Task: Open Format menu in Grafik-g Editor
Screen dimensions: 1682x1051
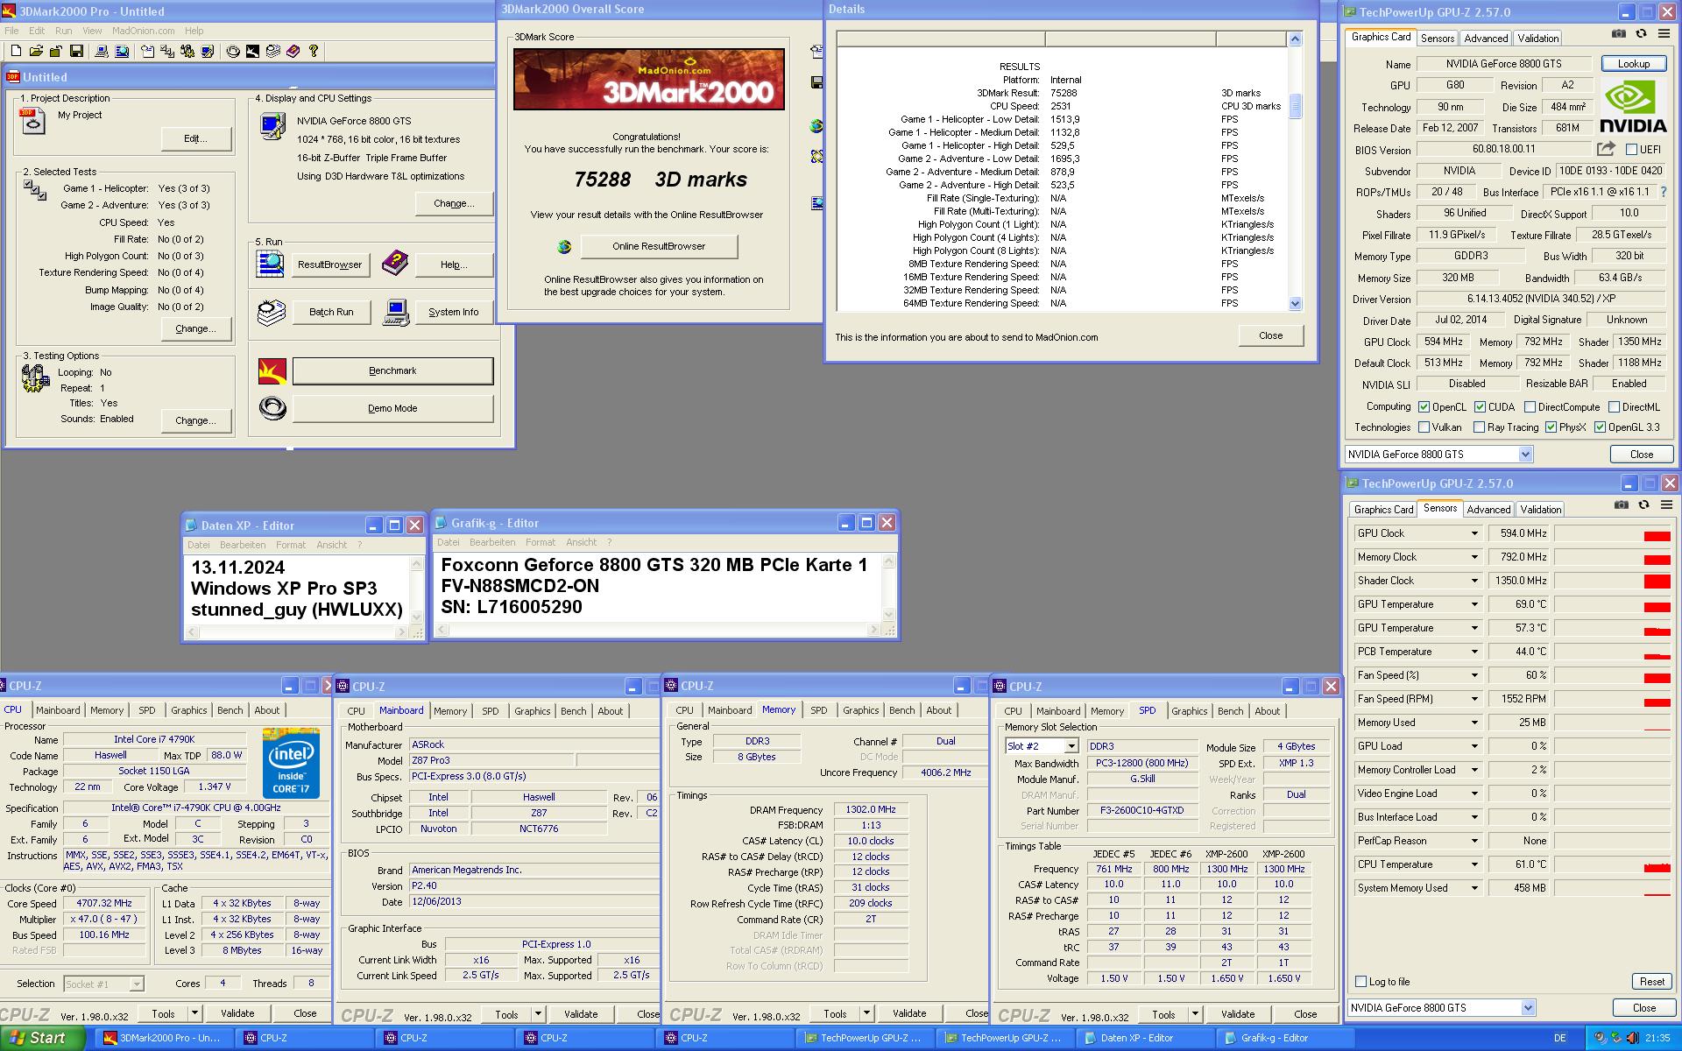Action: [541, 543]
